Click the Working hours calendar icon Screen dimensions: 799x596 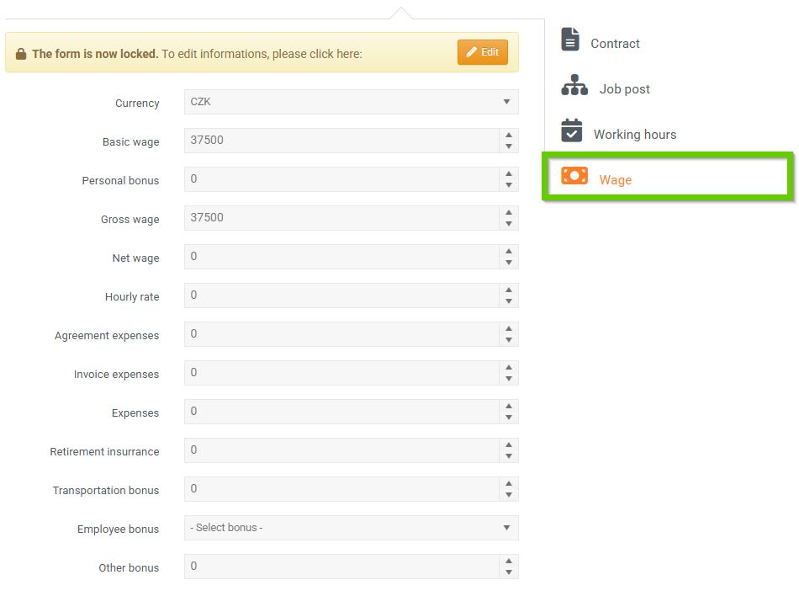tap(572, 131)
